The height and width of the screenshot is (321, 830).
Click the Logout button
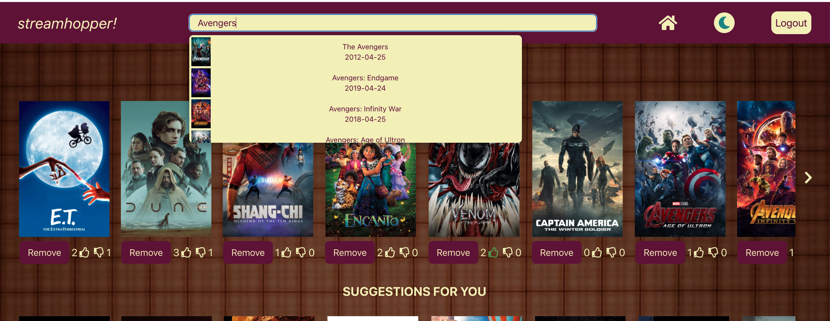791,23
